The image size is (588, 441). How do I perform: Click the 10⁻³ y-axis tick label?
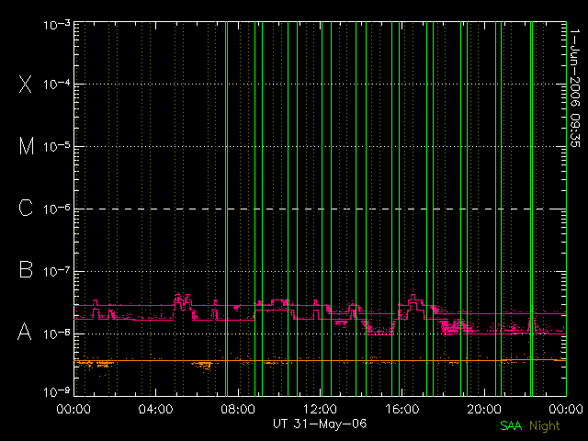pyautogui.click(x=57, y=25)
